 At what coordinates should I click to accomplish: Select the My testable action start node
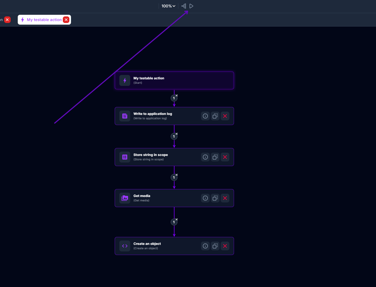tap(174, 80)
